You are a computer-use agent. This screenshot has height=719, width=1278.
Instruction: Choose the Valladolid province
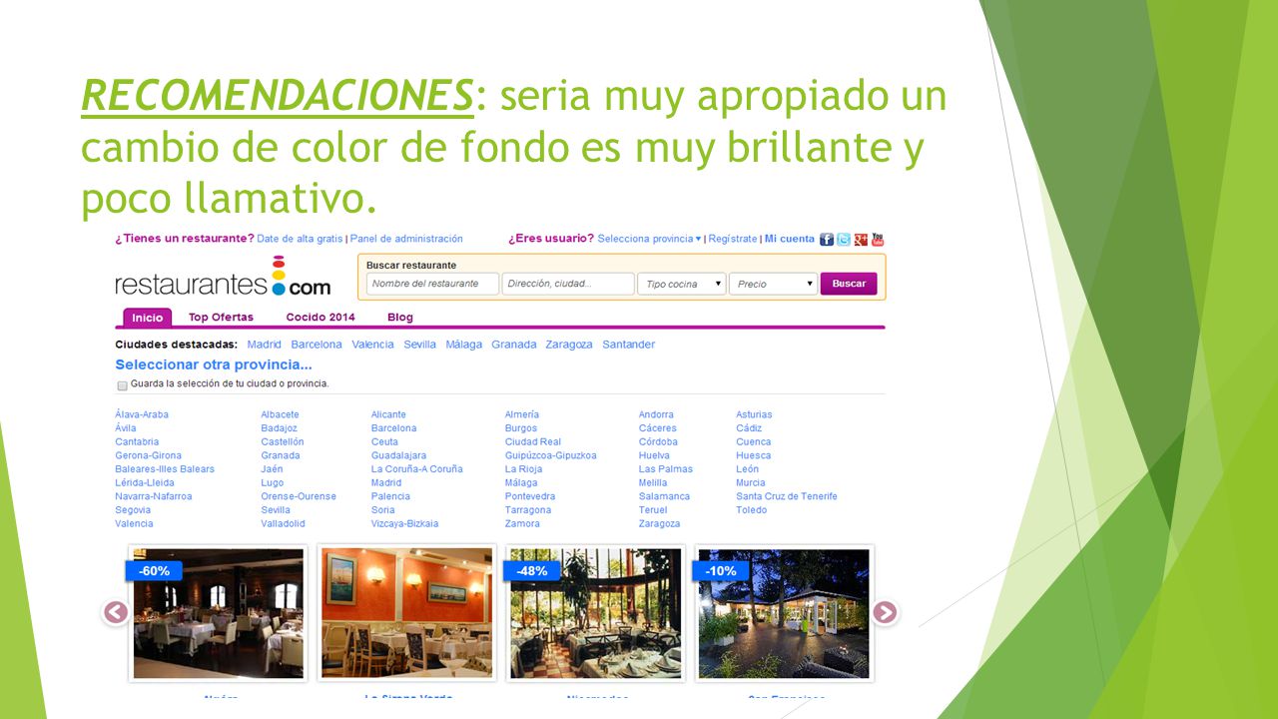(x=283, y=523)
